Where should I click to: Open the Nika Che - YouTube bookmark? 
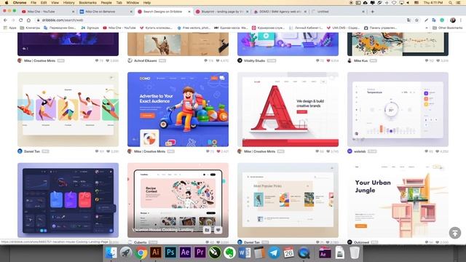click(119, 28)
